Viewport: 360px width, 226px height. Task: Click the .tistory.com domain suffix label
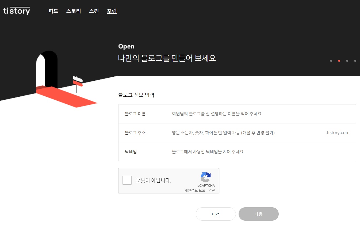pos(337,133)
